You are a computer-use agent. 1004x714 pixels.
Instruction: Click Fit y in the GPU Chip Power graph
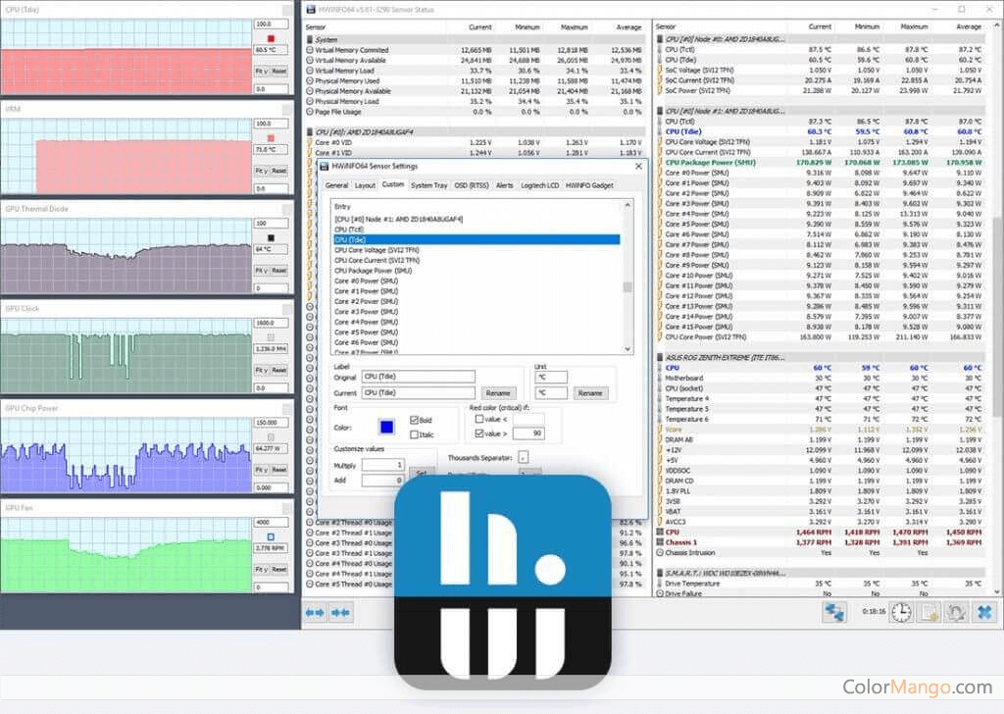[262, 470]
